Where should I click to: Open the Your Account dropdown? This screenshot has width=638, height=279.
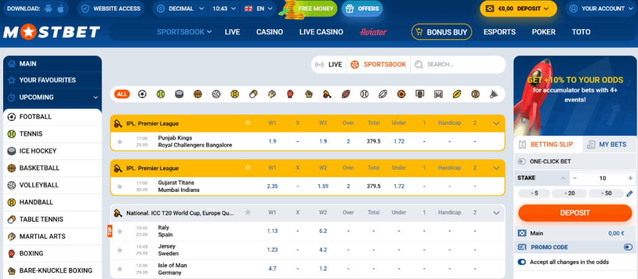coord(600,9)
